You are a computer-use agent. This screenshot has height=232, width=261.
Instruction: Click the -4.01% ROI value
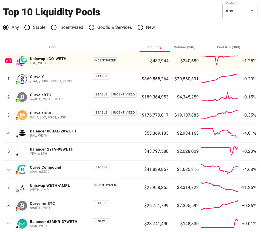[249, 133]
